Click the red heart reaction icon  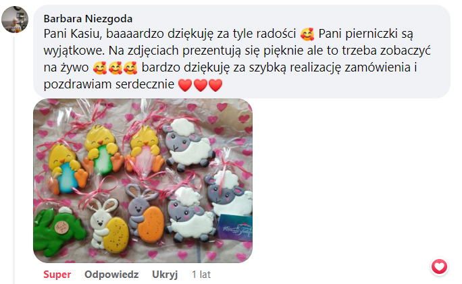coord(439,266)
